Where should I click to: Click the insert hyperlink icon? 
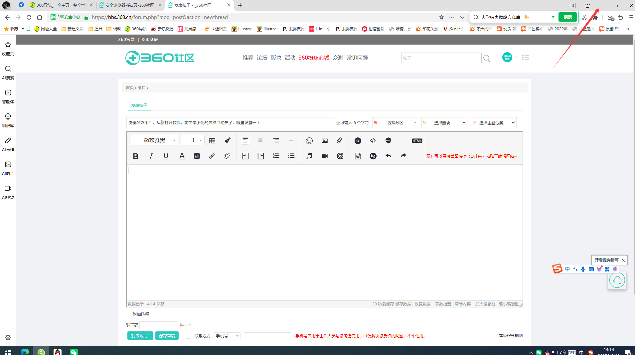tap(212, 156)
